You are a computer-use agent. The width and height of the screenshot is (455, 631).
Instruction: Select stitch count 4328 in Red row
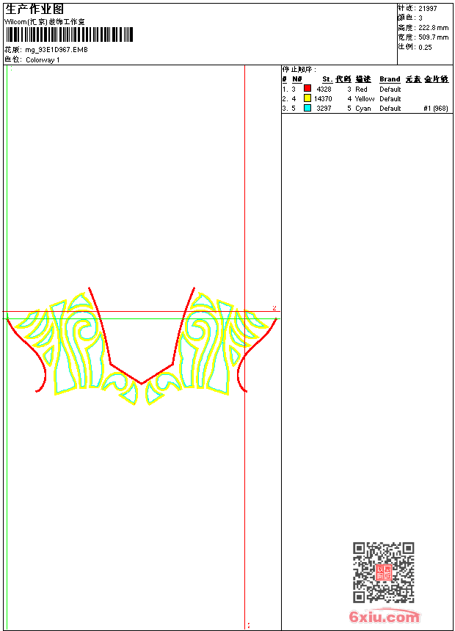tap(324, 90)
